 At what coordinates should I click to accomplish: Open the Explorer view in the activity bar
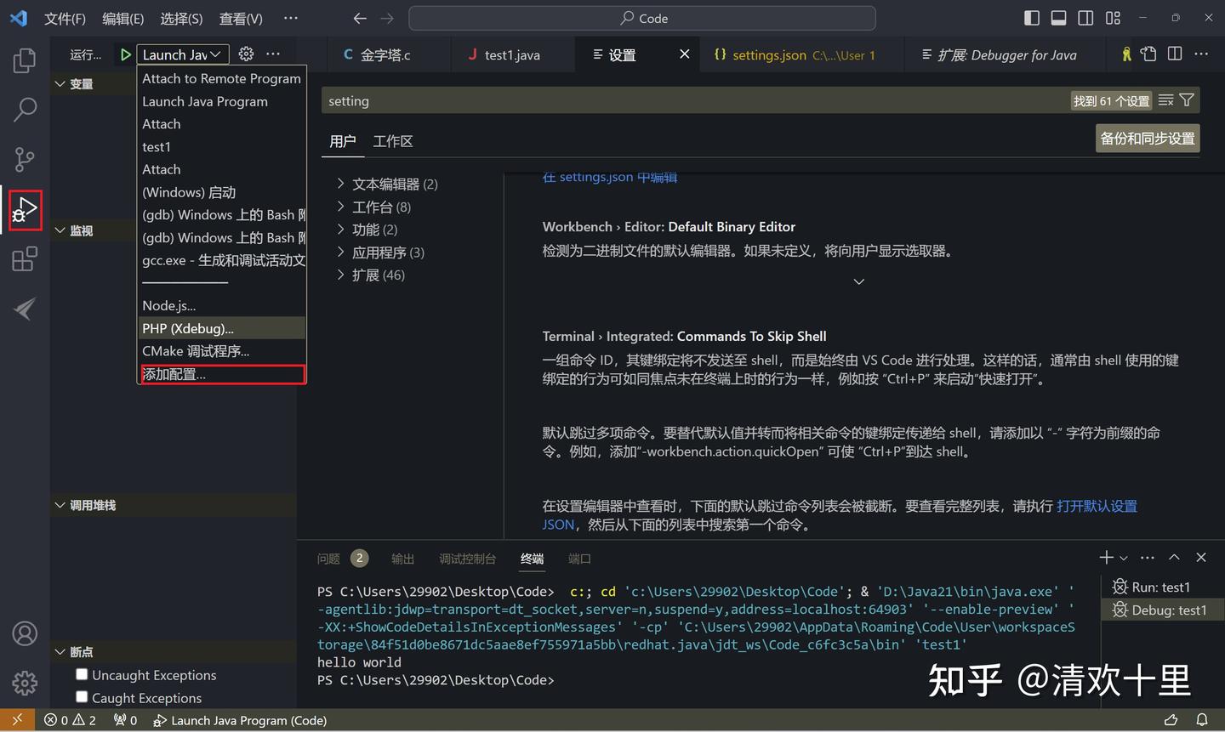pos(24,60)
